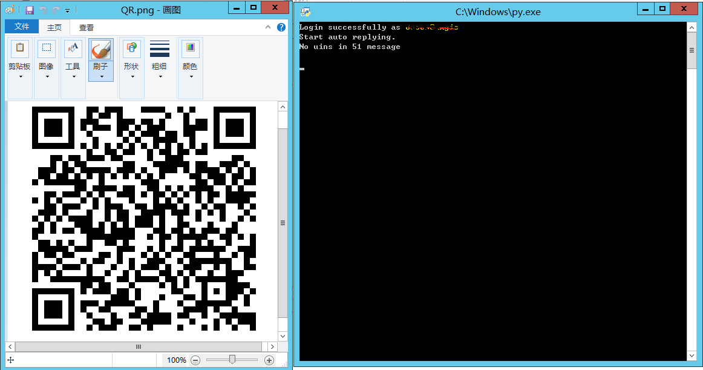
Task: Click console scrollbar down arrow
Action: click(x=692, y=355)
